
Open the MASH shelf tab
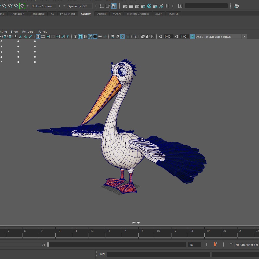coord(117,14)
